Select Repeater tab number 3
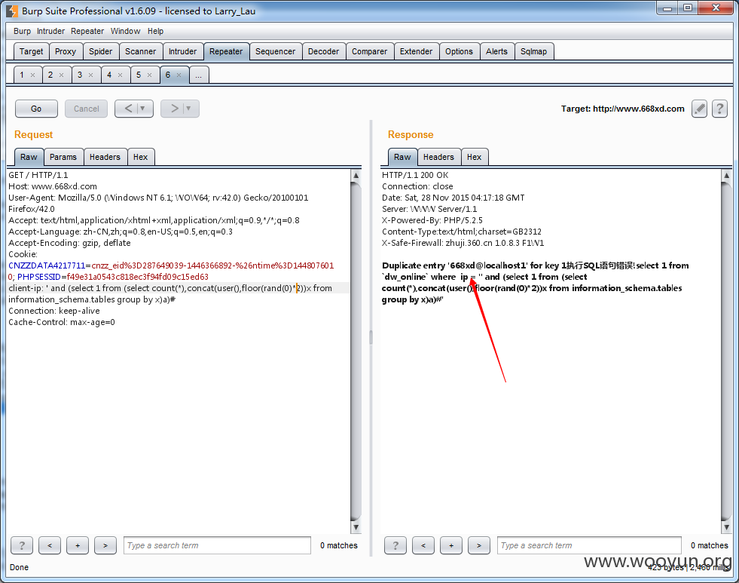This screenshot has height=583, width=739. (x=80, y=75)
